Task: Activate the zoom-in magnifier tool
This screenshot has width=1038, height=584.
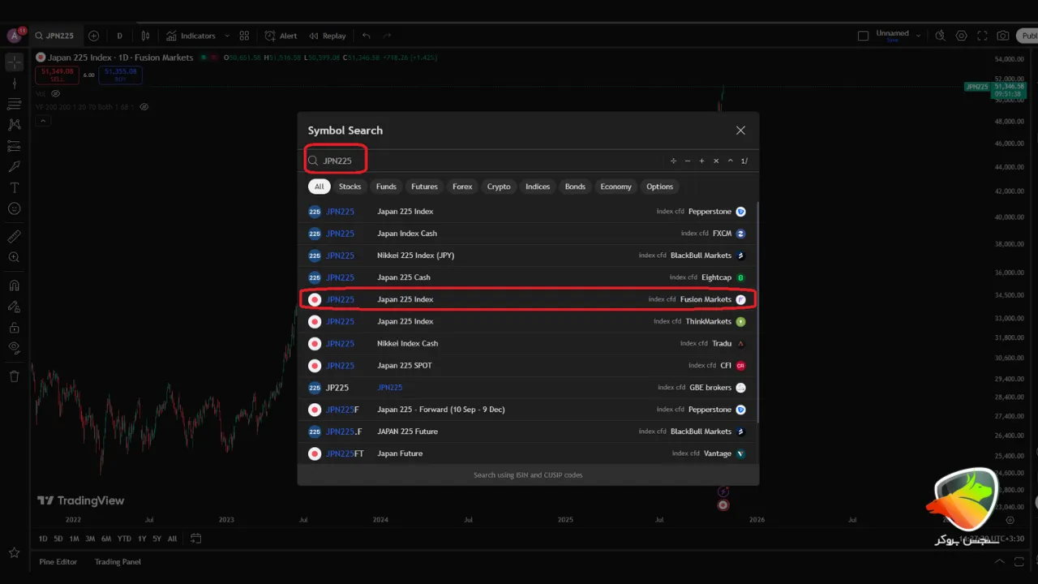Action: [x=14, y=257]
